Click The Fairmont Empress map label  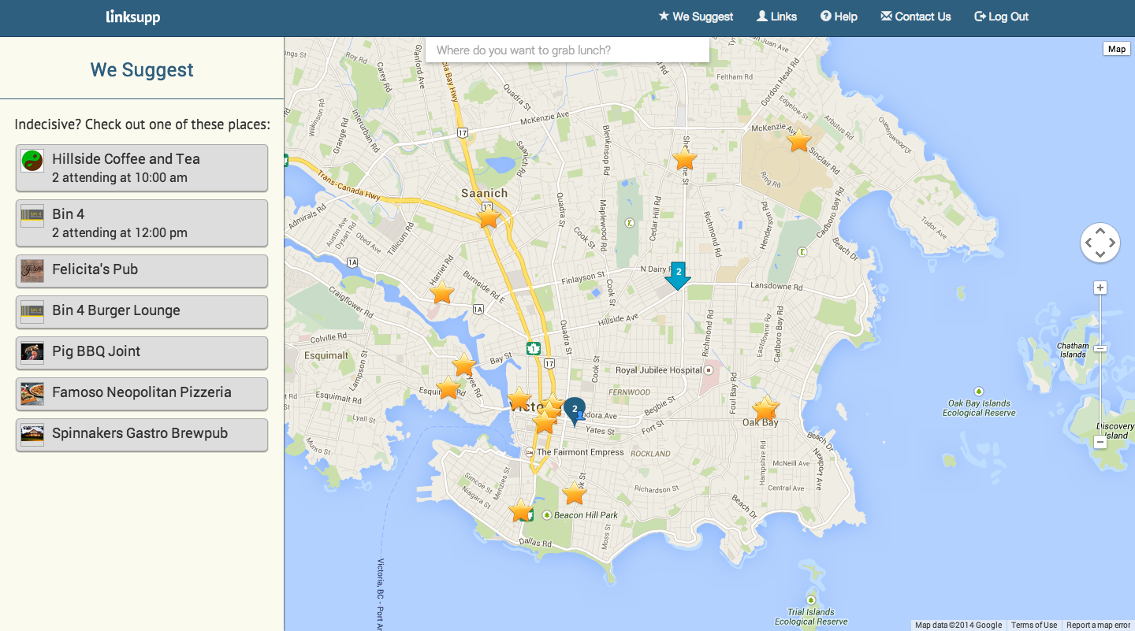click(580, 452)
